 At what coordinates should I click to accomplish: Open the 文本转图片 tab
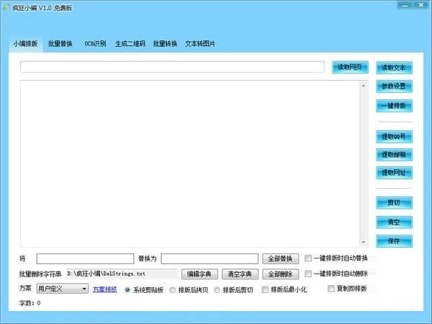click(199, 44)
